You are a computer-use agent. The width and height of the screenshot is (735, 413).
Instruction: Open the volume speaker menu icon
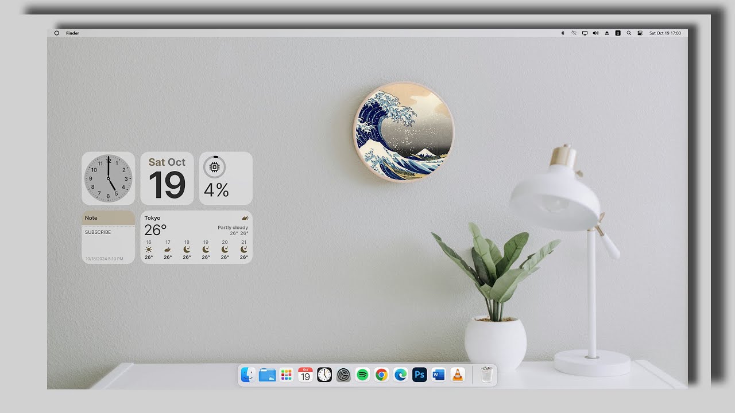click(x=595, y=33)
